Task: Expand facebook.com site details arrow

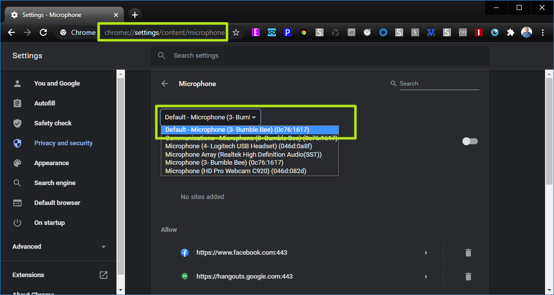Action: [x=426, y=253]
